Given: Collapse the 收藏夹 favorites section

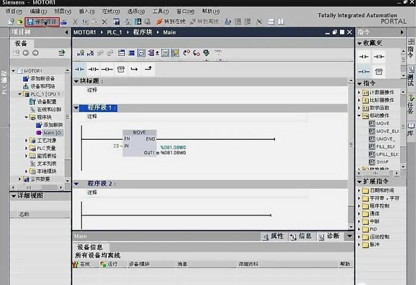Looking at the screenshot, I should pos(360,43).
